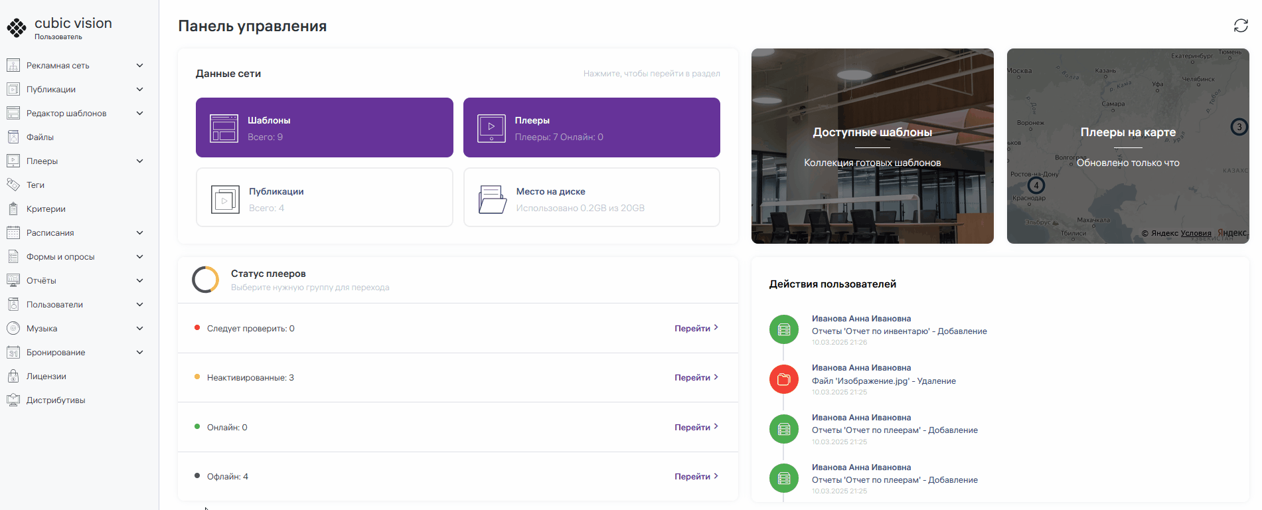Viewport: 1262px width, 510px height.
Task: Click the Tags icon in sidebar
Action: pos(13,185)
